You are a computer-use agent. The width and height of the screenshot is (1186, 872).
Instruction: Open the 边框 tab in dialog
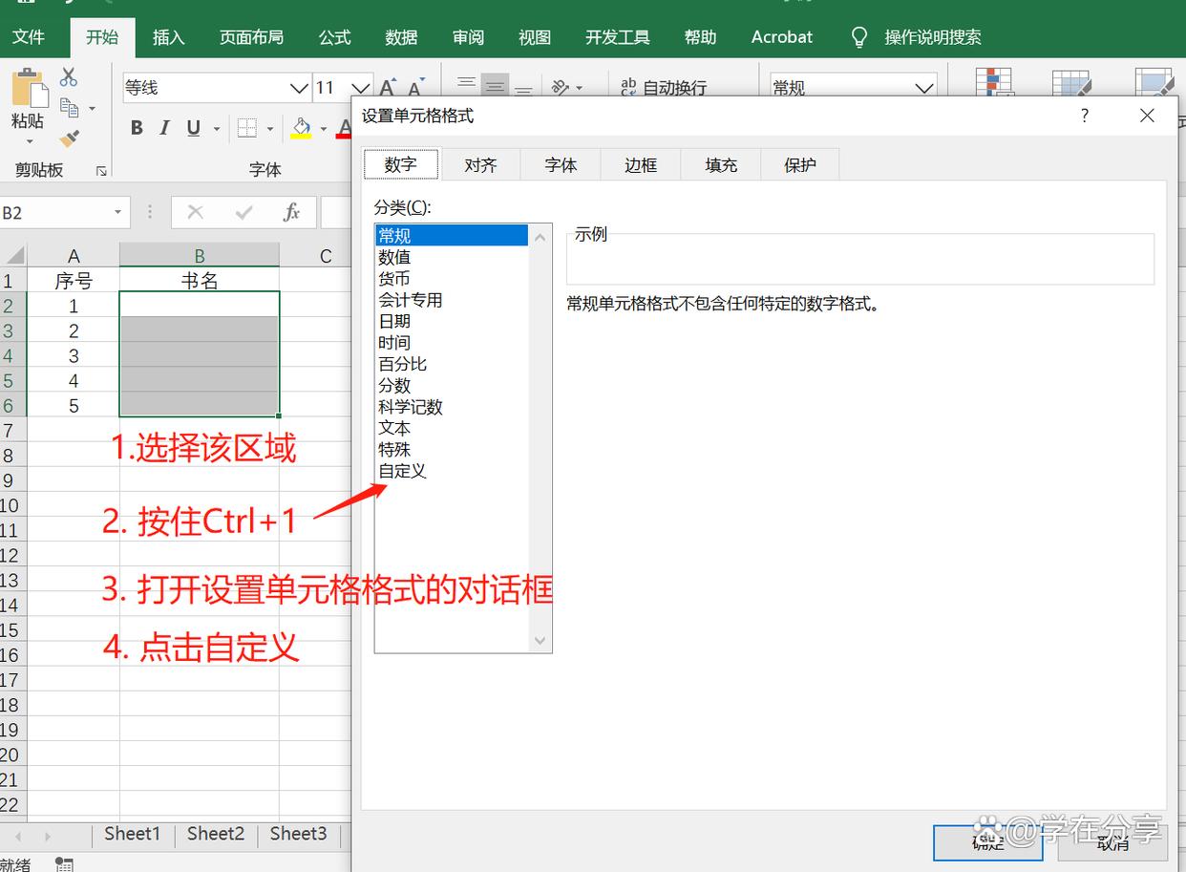[641, 165]
